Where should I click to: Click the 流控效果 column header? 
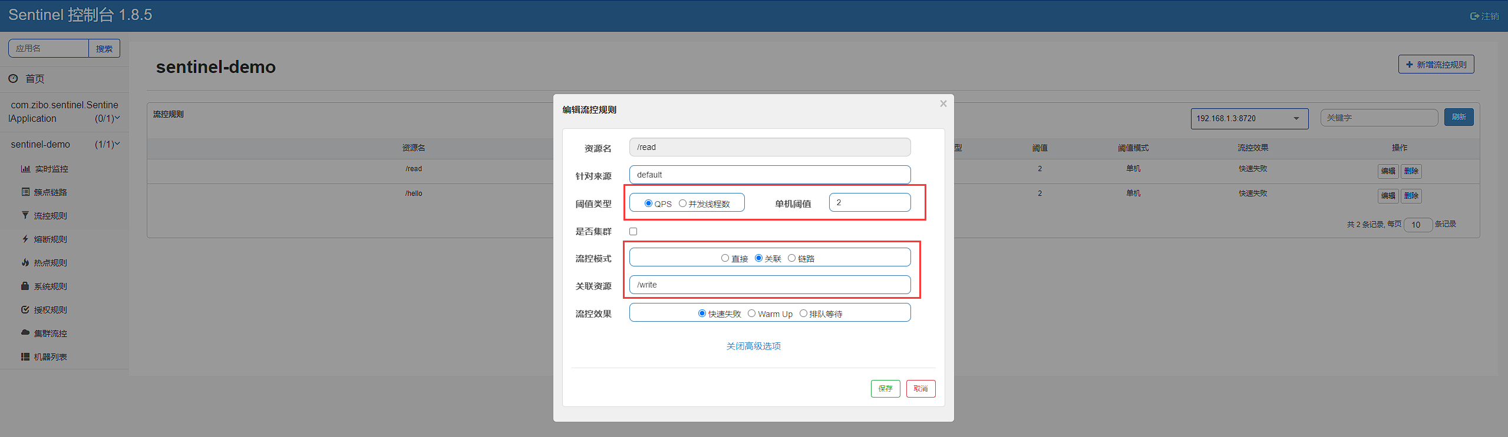(x=1253, y=148)
